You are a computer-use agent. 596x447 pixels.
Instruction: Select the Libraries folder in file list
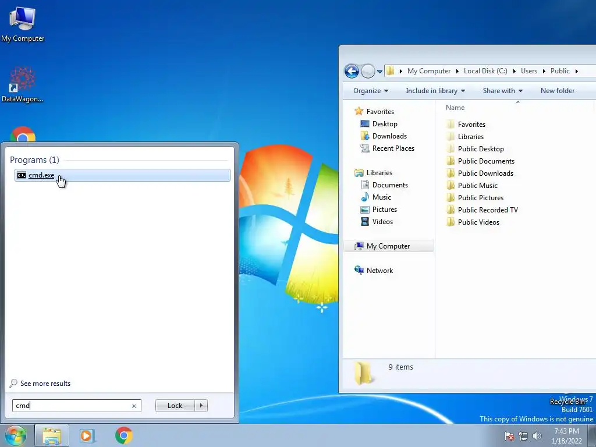464,136
